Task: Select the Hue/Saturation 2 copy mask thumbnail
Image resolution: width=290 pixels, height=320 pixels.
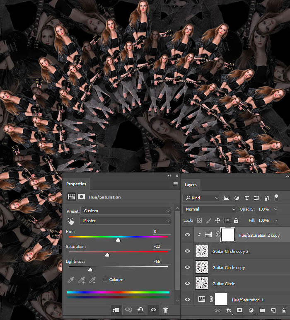Action: [228, 235]
